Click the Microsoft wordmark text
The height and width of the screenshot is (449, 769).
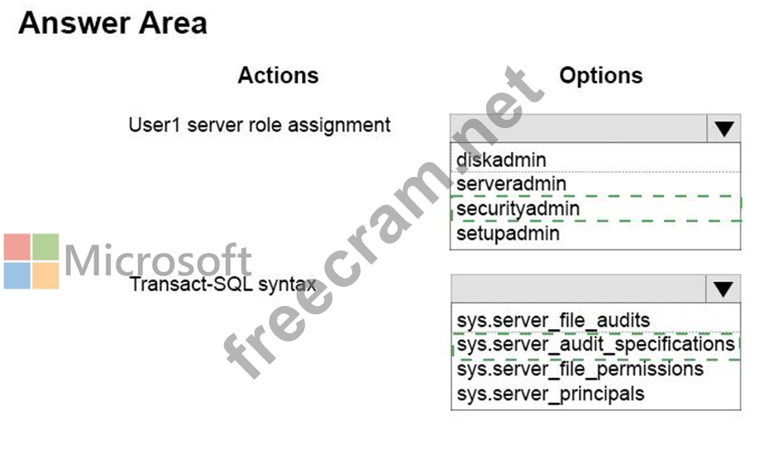click(158, 260)
